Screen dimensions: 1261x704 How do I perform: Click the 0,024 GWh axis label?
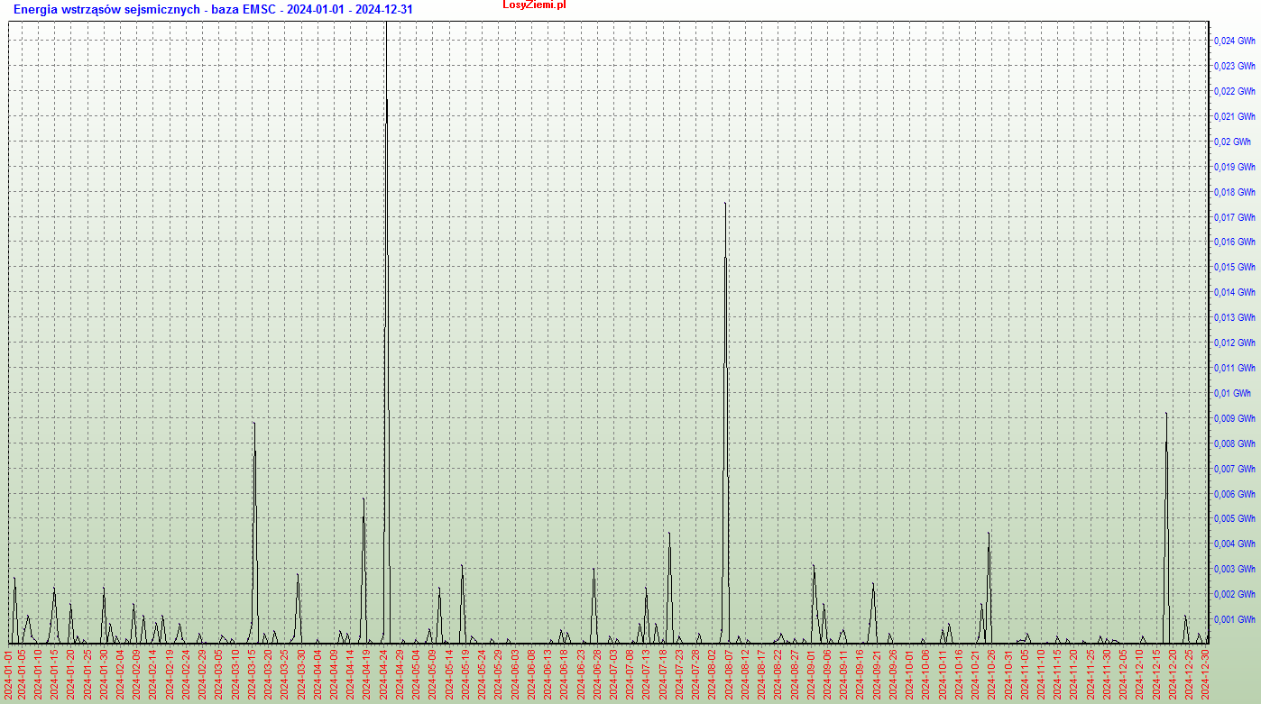[x=1234, y=41]
